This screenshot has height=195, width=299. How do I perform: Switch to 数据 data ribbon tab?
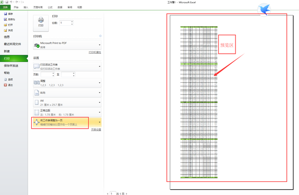60,7
